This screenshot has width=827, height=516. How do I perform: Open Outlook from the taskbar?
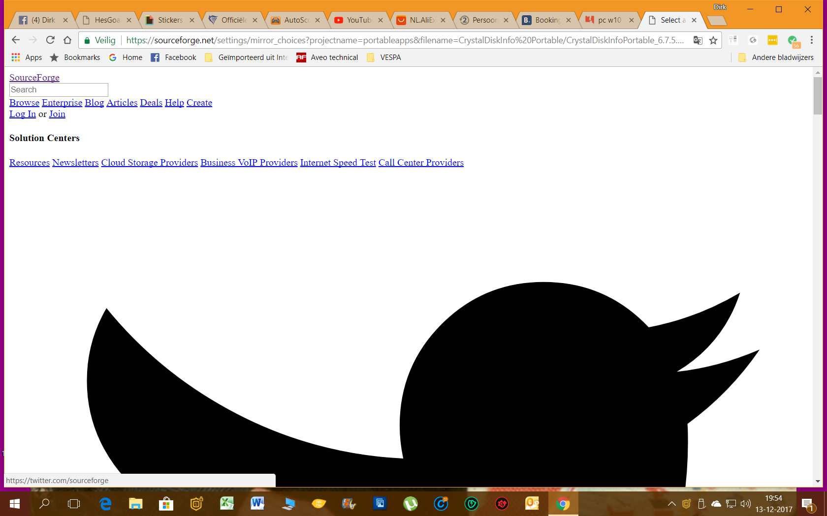[532, 504]
